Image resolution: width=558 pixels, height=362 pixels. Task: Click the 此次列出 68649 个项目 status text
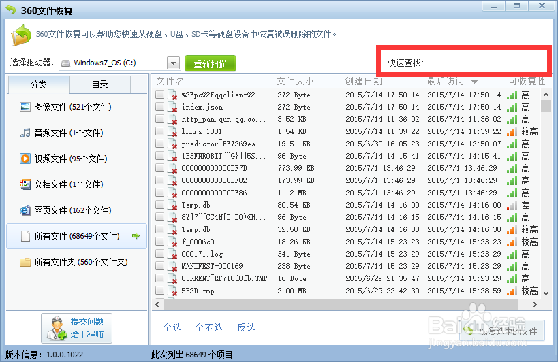coord(192,355)
